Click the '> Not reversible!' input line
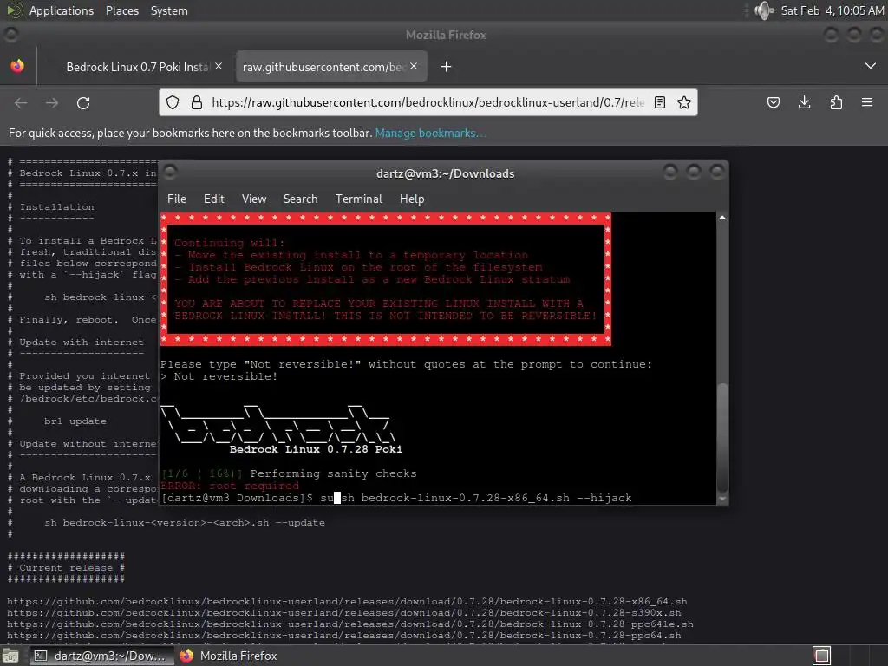 (219, 376)
